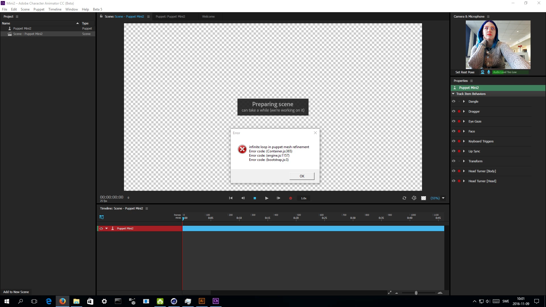Expand the Dangle behavior
546x307 pixels.
[464, 101]
